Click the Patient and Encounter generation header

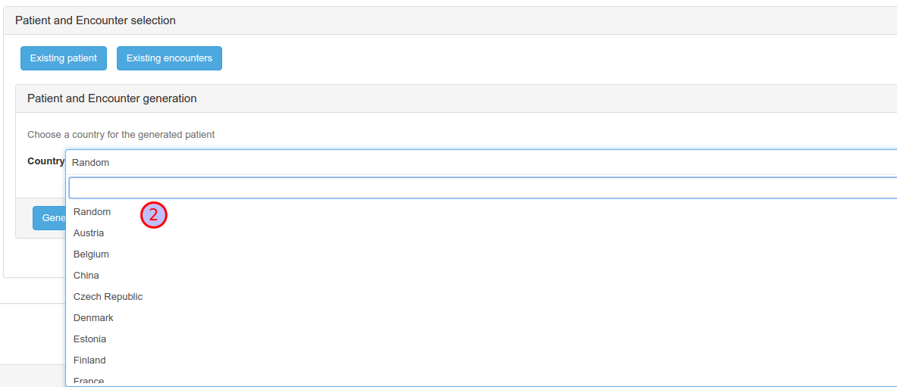tap(112, 98)
